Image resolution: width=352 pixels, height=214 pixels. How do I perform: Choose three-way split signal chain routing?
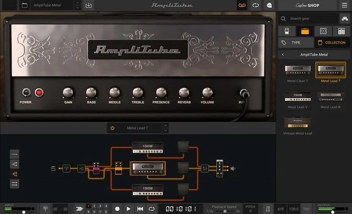(x=15, y=174)
